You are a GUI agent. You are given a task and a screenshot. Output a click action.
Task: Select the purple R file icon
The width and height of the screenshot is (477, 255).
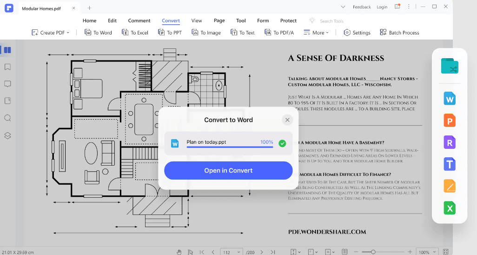(450, 142)
